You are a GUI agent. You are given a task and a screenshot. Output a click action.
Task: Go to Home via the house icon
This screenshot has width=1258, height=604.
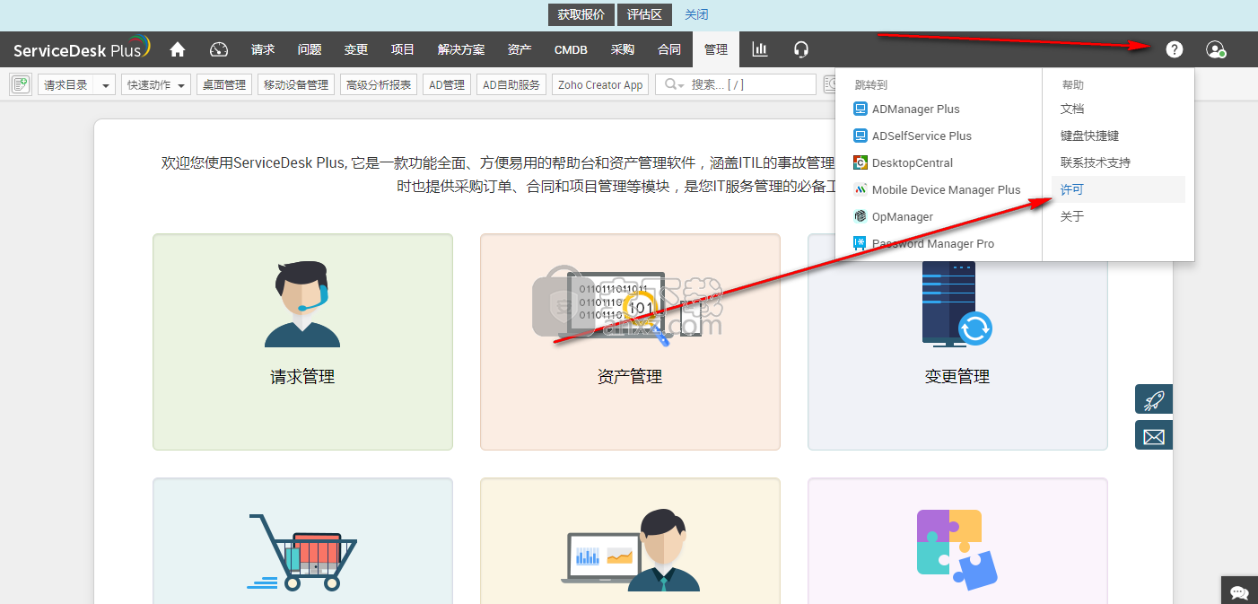click(x=178, y=49)
